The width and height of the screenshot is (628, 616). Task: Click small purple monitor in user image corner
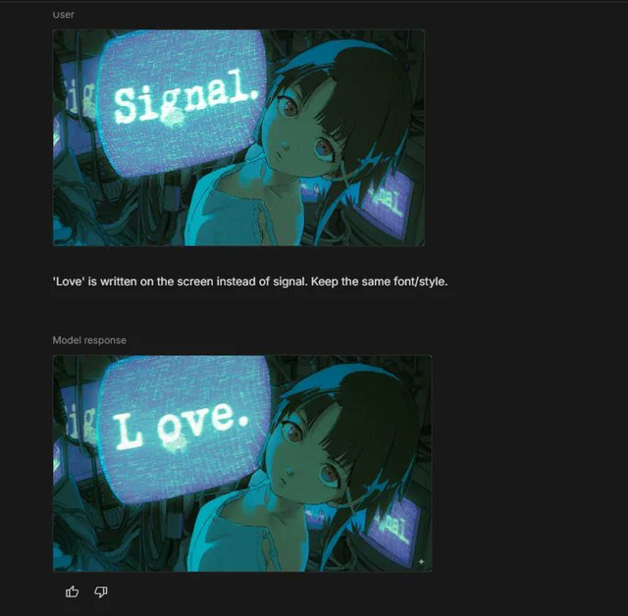(389, 202)
